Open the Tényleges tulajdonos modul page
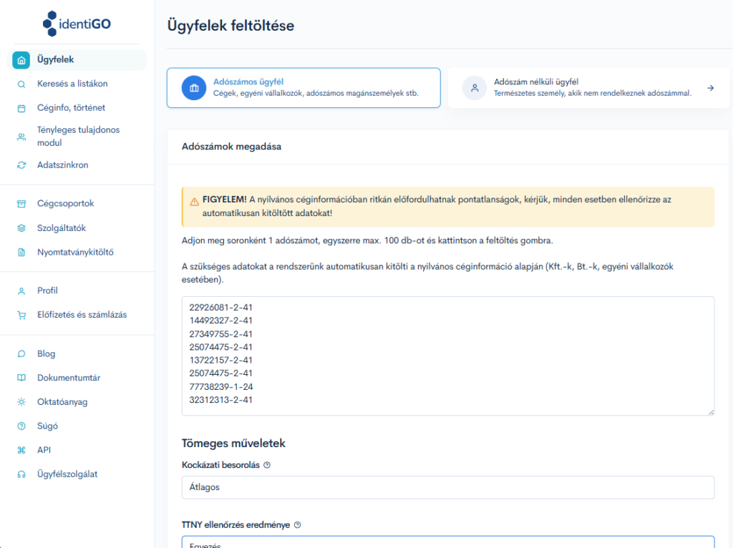This screenshot has height=548, width=733. [x=79, y=137]
